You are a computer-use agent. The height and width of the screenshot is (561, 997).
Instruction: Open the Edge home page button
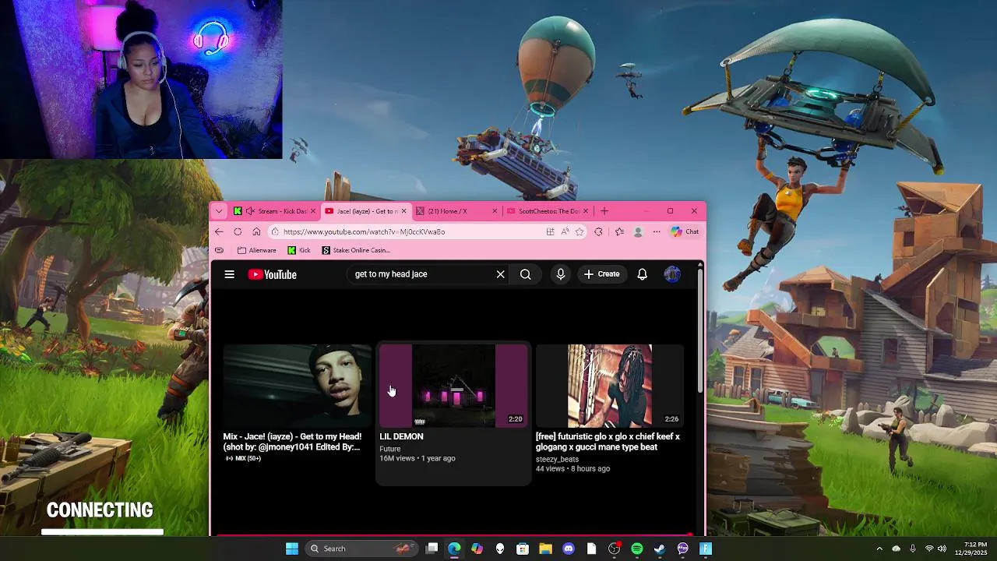click(256, 231)
